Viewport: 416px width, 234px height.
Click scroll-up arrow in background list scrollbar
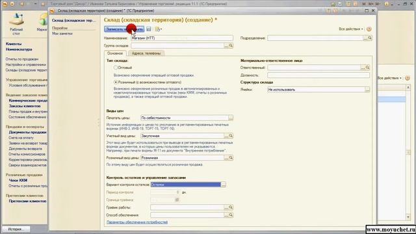[408, 88]
